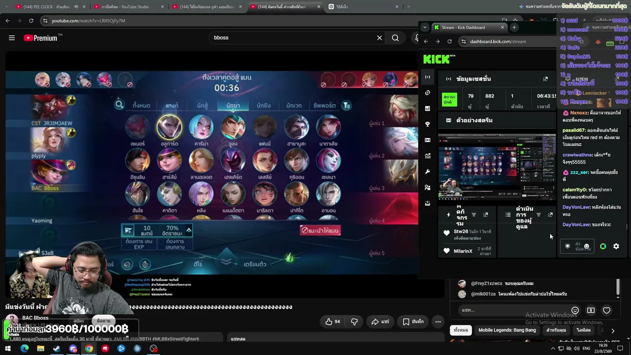
Task: Open more actions menu for the video
Action: (x=438, y=321)
